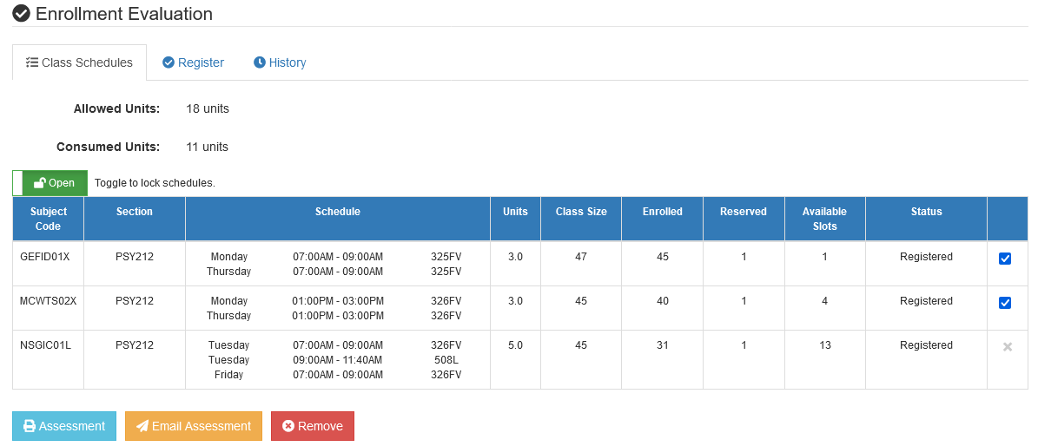
Task: Click Registered status in NSGIC01L row
Action: coord(926,345)
